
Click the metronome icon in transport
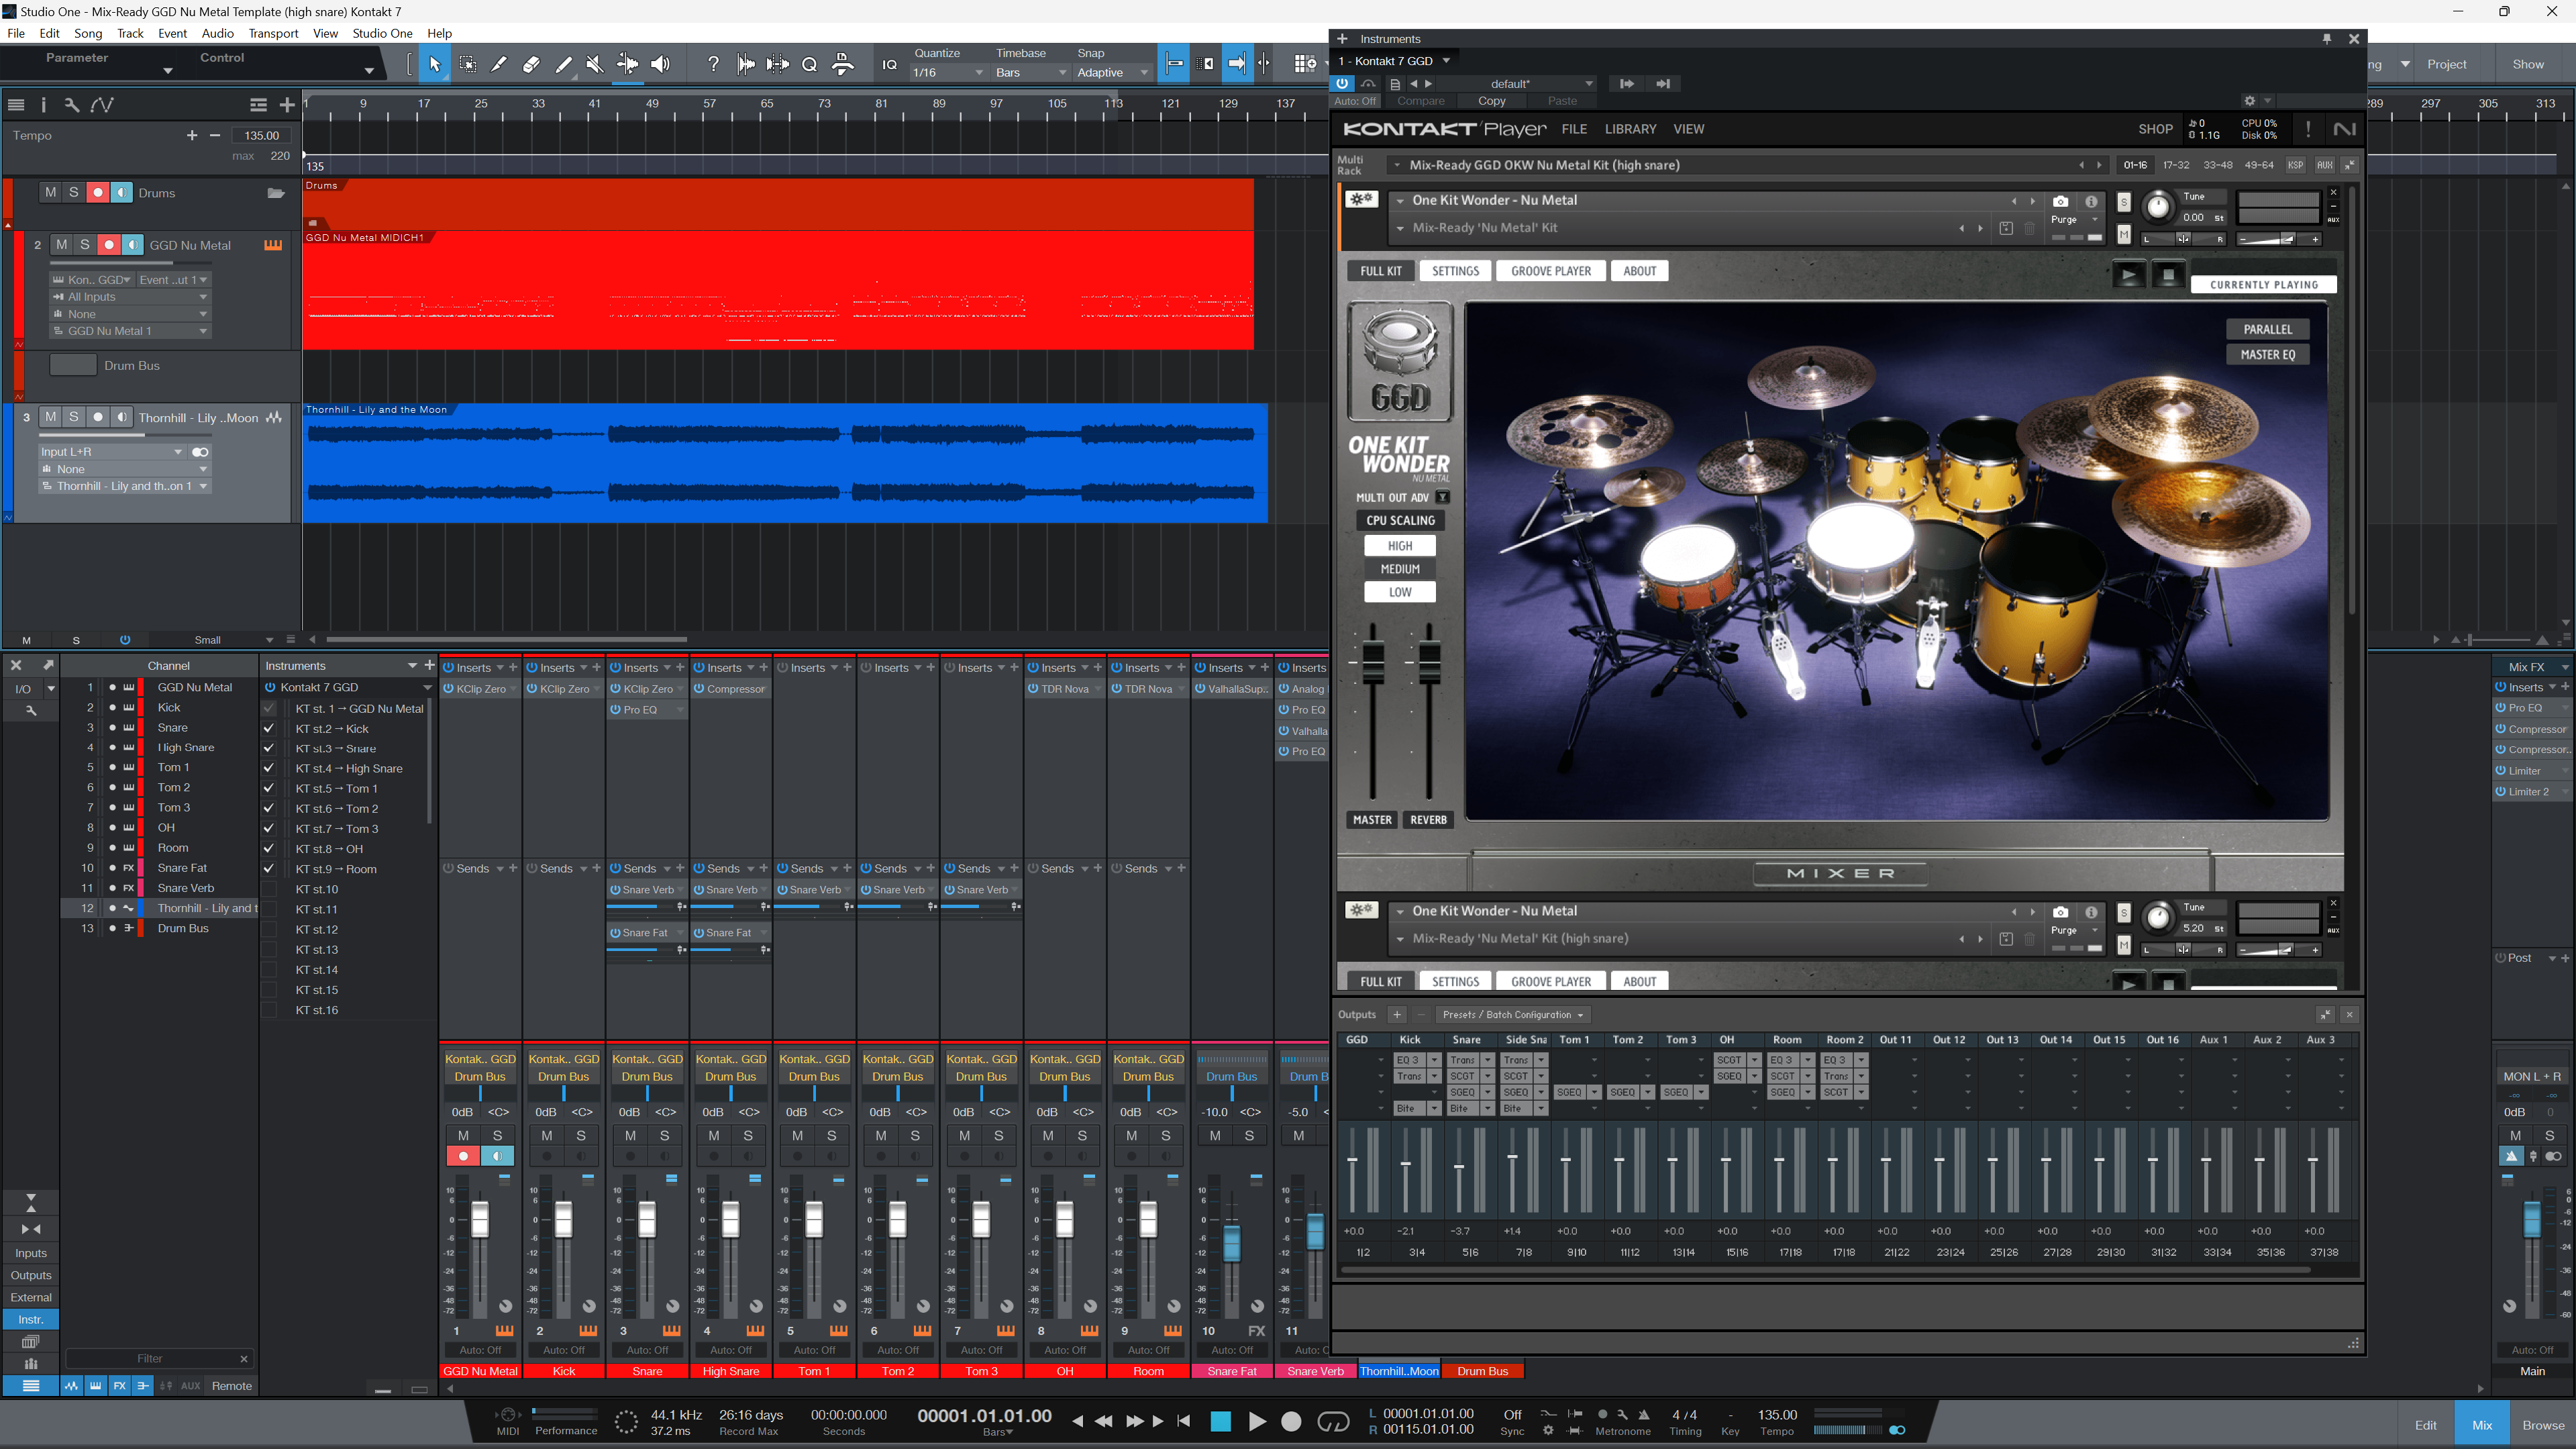pos(1644,1415)
